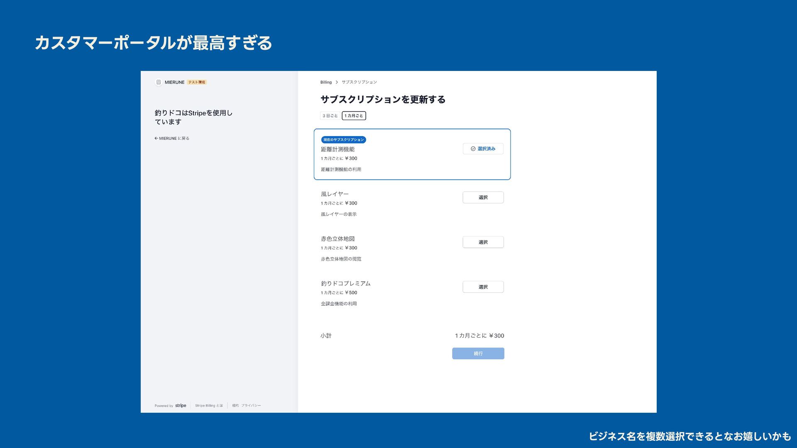
Task: Select the 釣りドコプレミアム plan
Action: pos(483,287)
